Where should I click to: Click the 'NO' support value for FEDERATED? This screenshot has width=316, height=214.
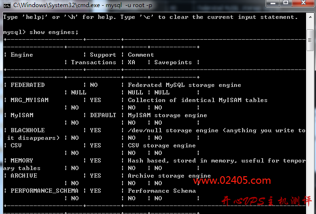[x=94, y=85]
